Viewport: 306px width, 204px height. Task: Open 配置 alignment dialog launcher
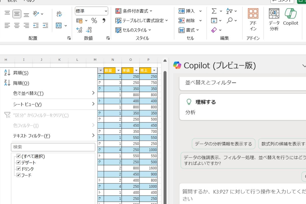(x=69, y=38)
